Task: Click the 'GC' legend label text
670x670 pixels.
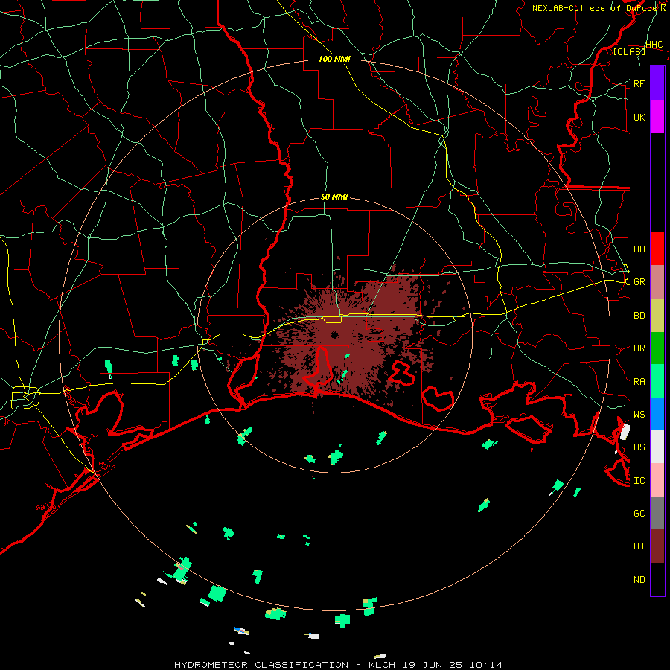Action: 639,513
